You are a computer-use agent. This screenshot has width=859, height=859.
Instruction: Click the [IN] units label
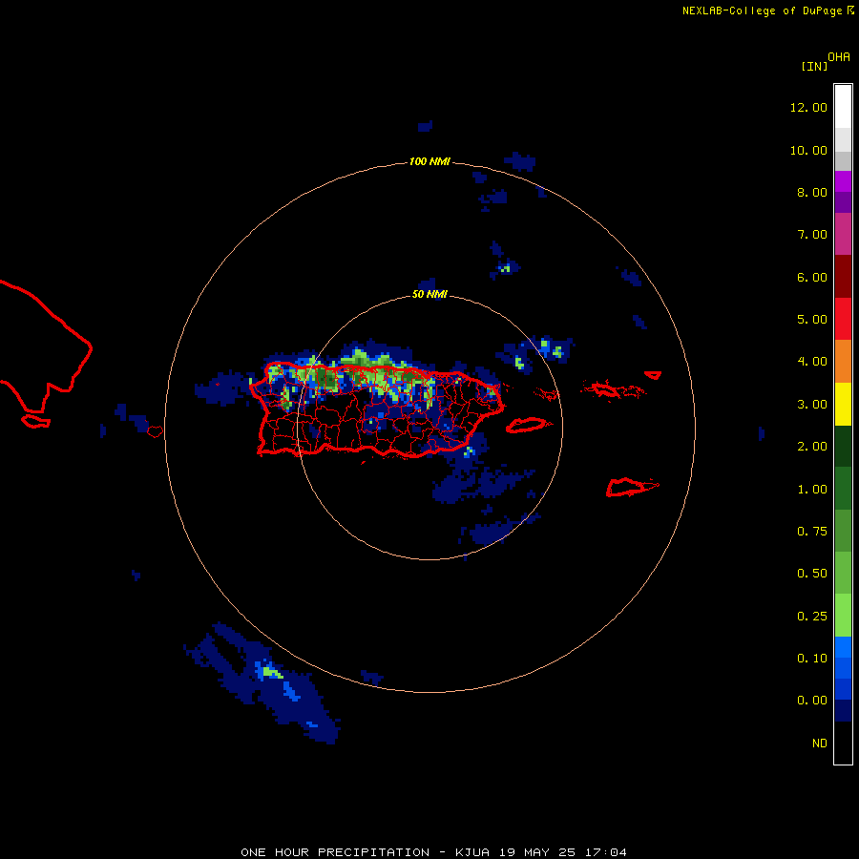814,66
